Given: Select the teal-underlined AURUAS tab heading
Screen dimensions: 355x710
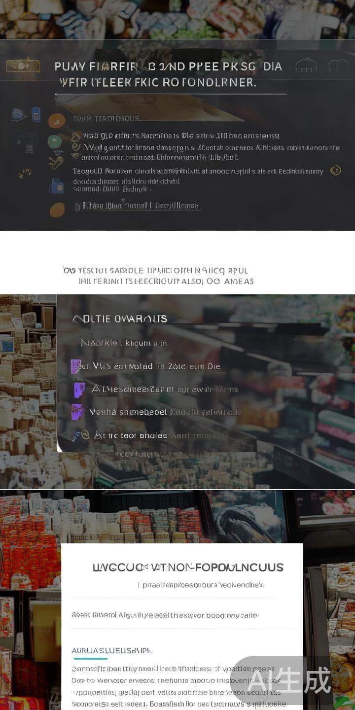Looking at the screenshot, I should click(x=111, y=650).
